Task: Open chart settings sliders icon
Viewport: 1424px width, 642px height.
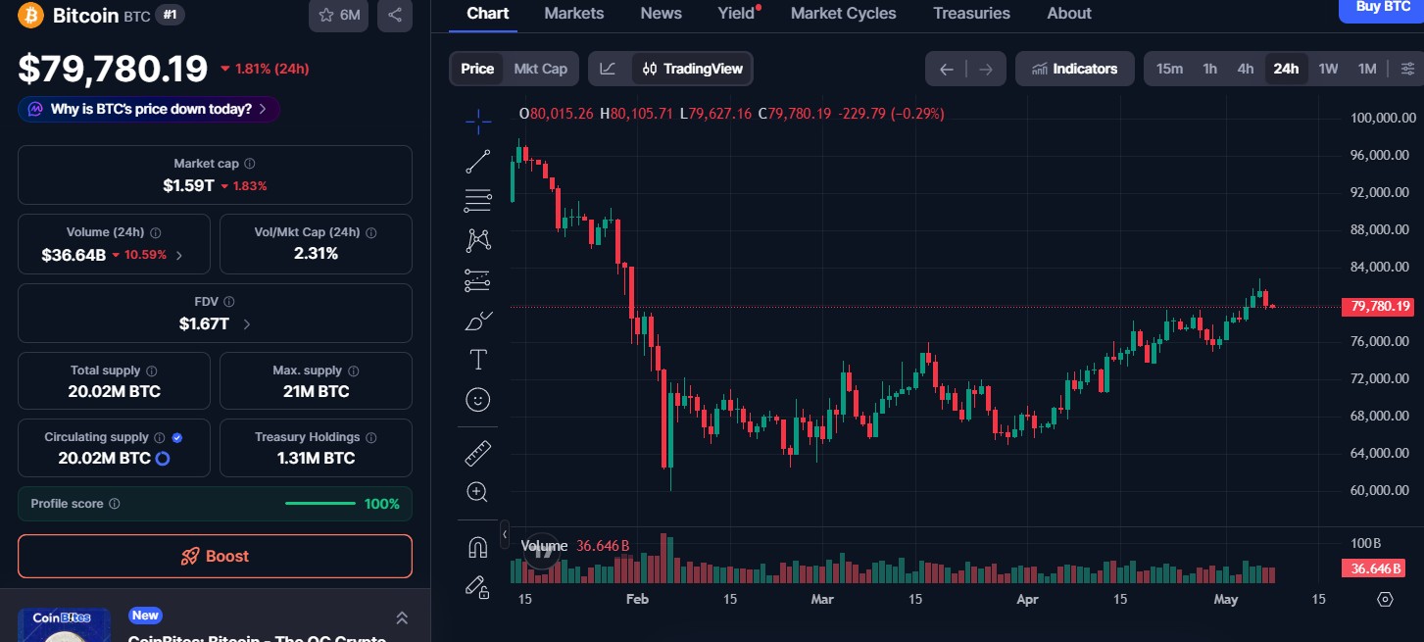Action: point(1407,69)
